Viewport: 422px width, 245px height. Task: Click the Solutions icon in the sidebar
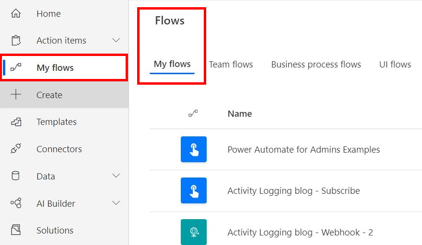click(16, 230)
